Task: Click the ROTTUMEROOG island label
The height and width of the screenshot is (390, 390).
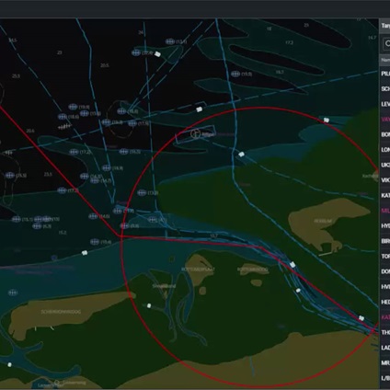Action: click(x=253, y=270)
